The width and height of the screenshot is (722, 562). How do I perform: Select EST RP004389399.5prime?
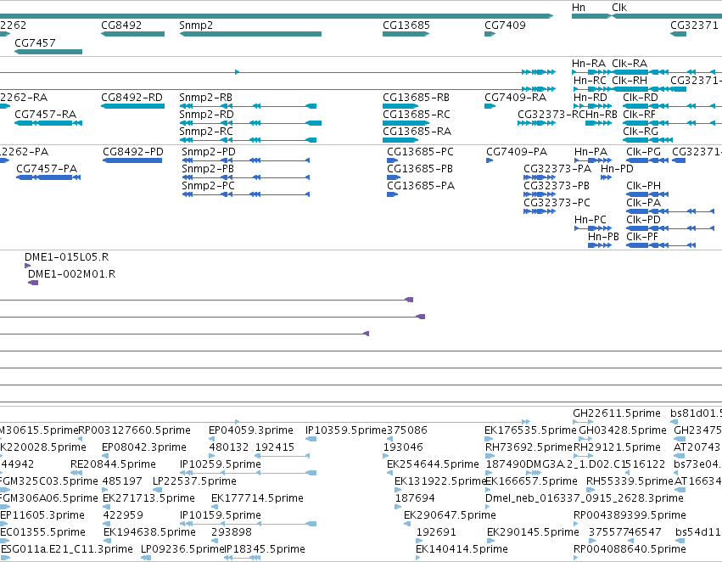[630, 515]
